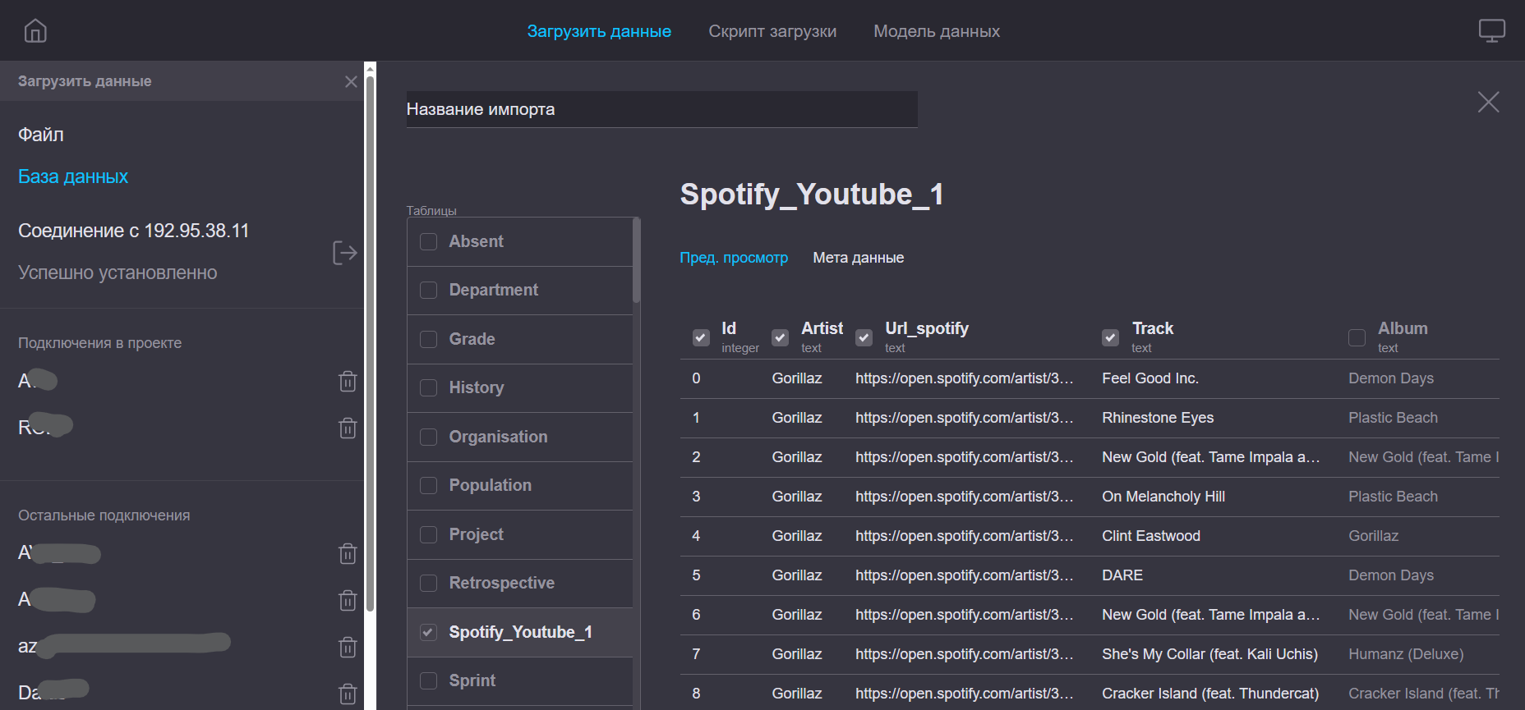Click the Cracker Island track cell
The height and width of the screenshot is (710, 1525).
coord(1209,694)
